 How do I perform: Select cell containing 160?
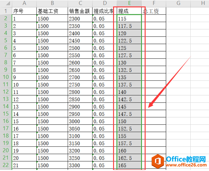pyautogui.click(x=129, y=150)
